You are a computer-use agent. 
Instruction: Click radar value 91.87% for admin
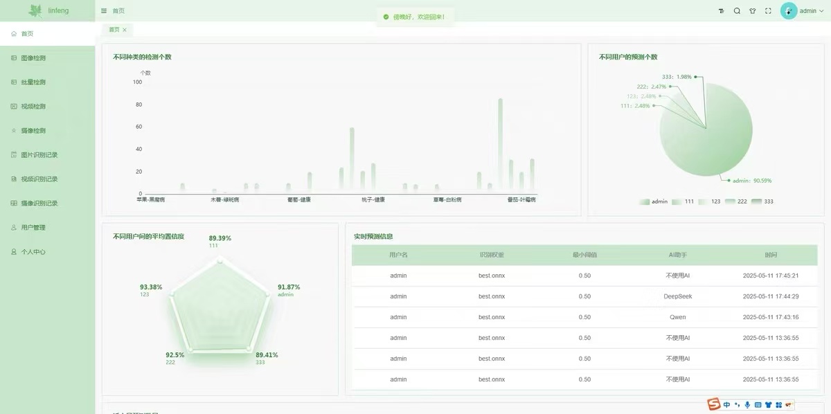pos(289,287)
